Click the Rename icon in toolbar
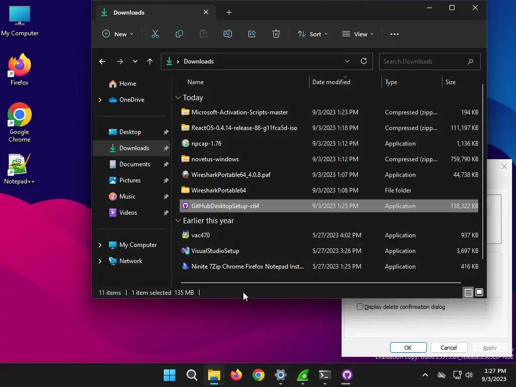 click(x=228, y=34)
